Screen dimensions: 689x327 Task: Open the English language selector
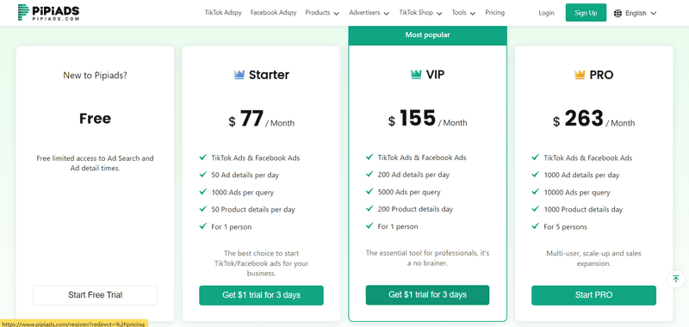click(635, 13)
